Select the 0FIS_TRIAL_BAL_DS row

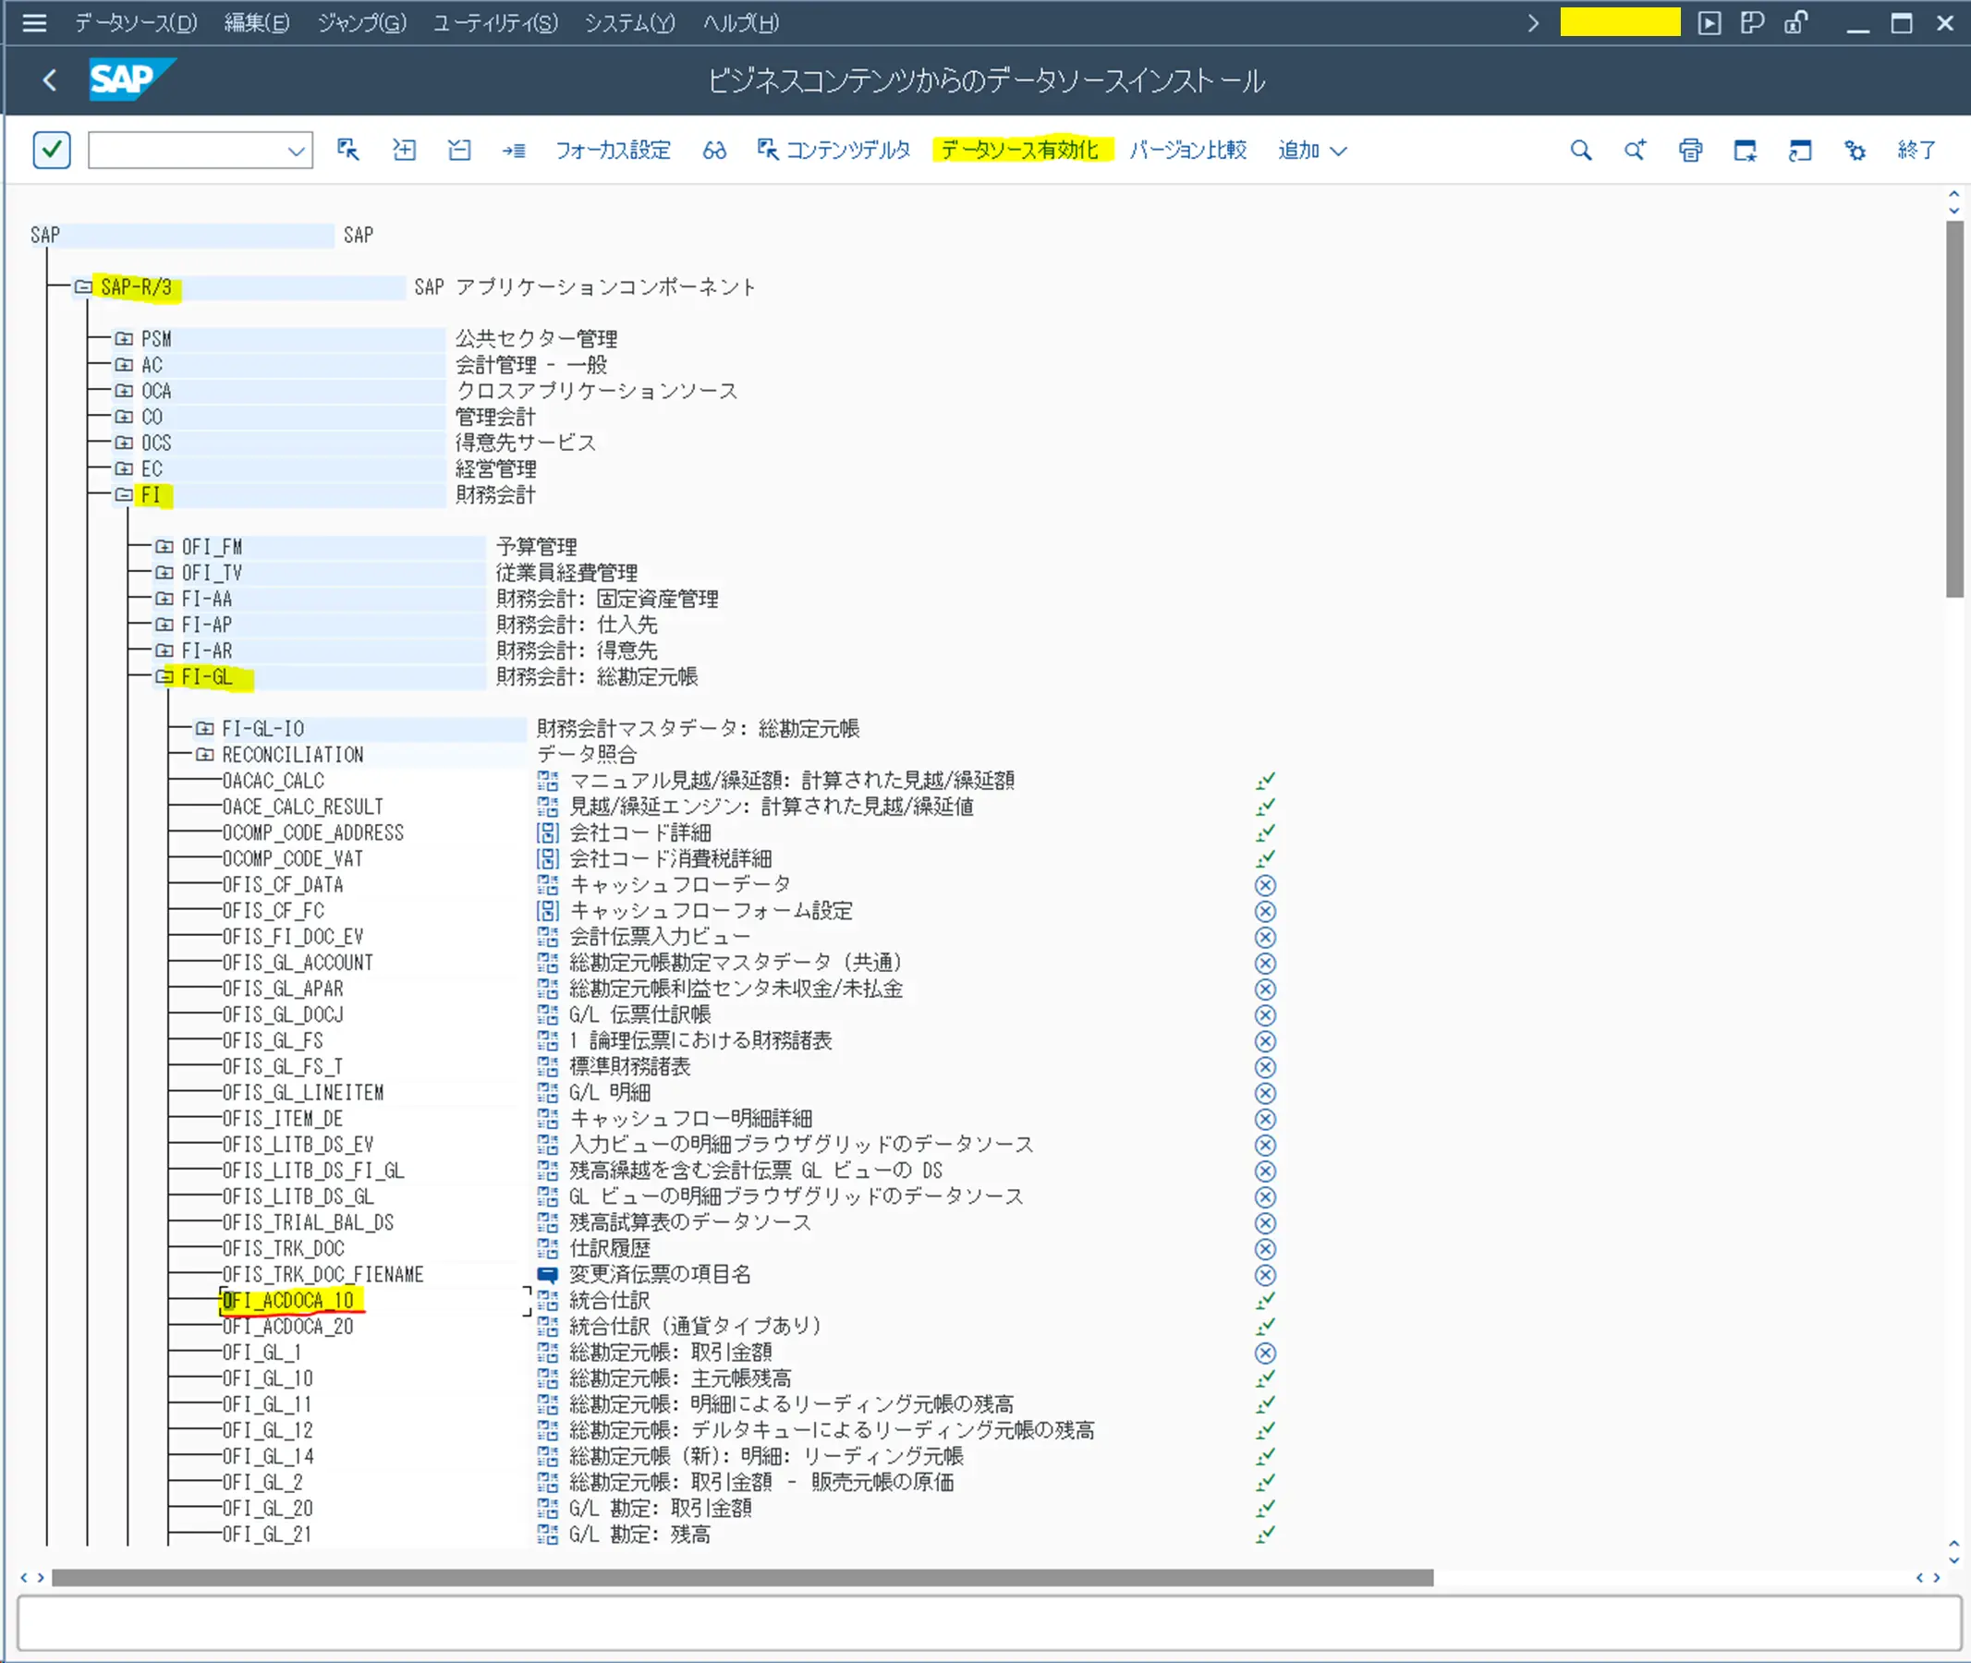(x=309, y=1222)
